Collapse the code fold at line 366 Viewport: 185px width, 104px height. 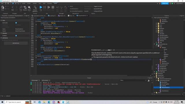(36, 37)
